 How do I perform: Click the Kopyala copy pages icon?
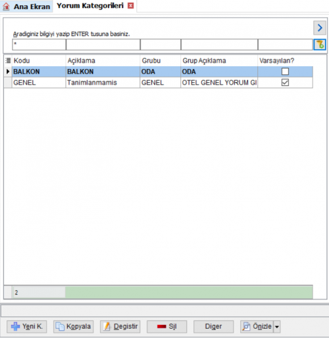click(60, 326)
